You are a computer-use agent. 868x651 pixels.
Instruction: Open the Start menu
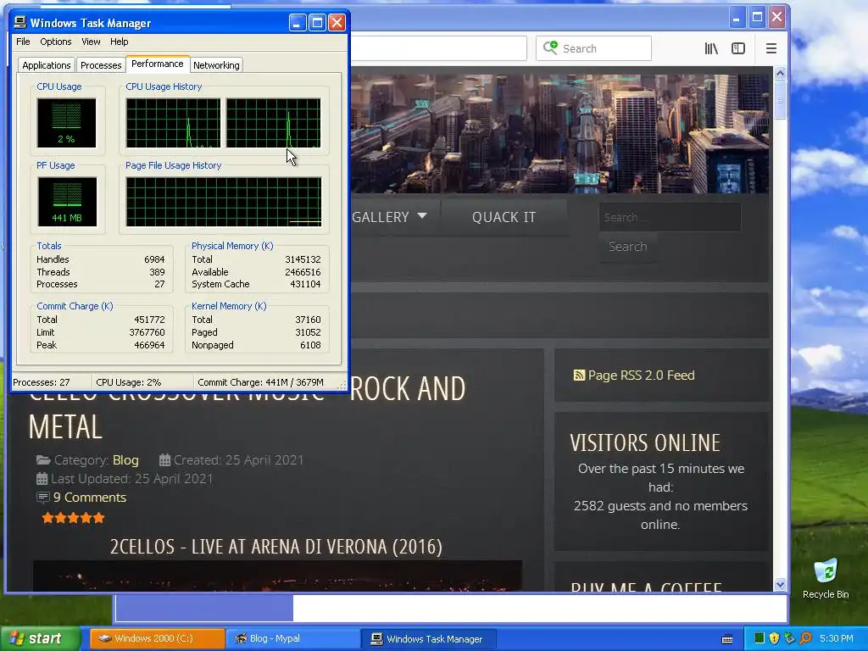pos(41,638)
